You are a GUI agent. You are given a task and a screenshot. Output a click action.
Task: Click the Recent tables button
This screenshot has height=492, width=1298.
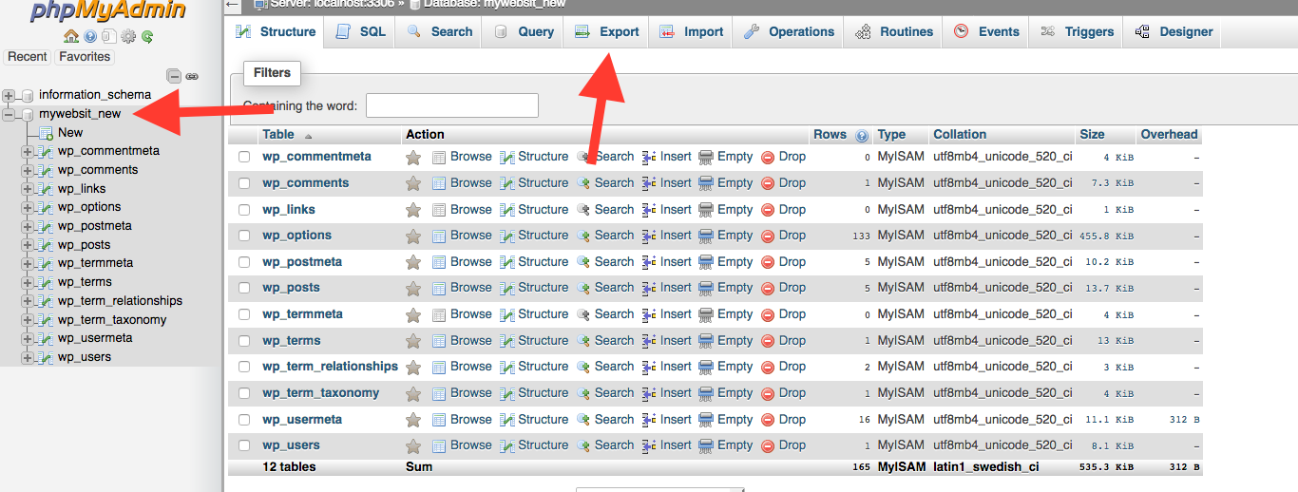28,57
